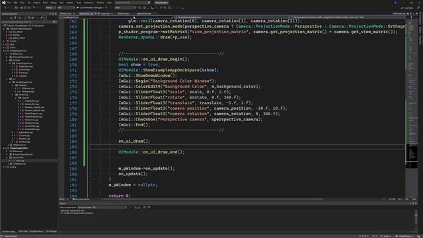423x238 pixels.
Task: Select VertexArray.cpp in Solution Explorer
Action: click(x=32, y=120)
